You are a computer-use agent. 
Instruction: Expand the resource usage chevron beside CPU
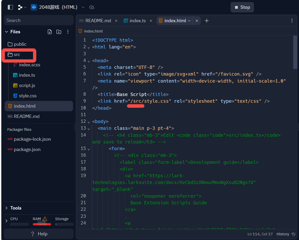tap(6, 221)
